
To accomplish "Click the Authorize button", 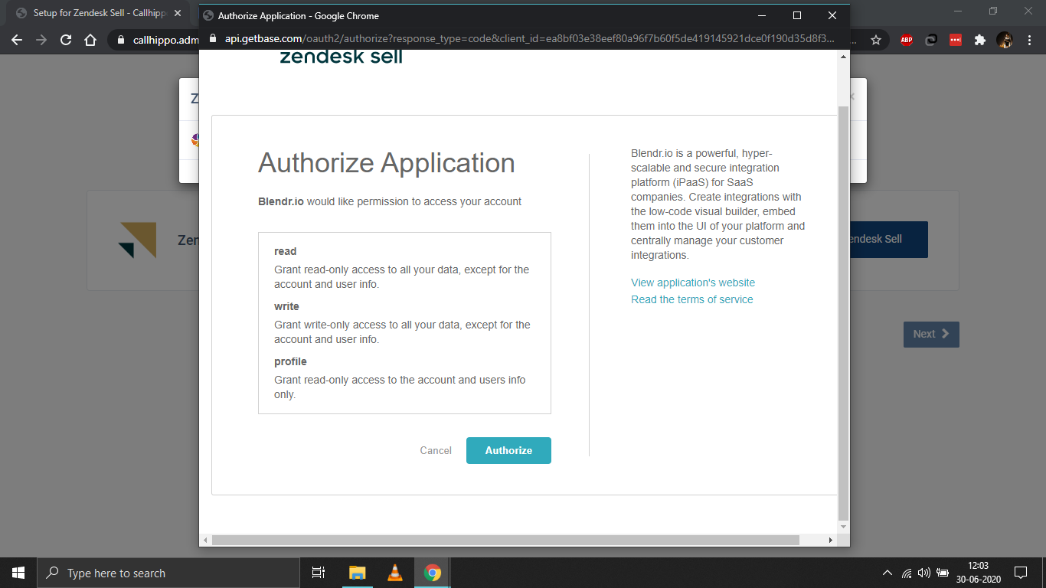I will tap(508, 450).
